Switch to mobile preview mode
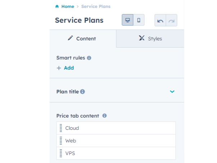 point(139,20)
